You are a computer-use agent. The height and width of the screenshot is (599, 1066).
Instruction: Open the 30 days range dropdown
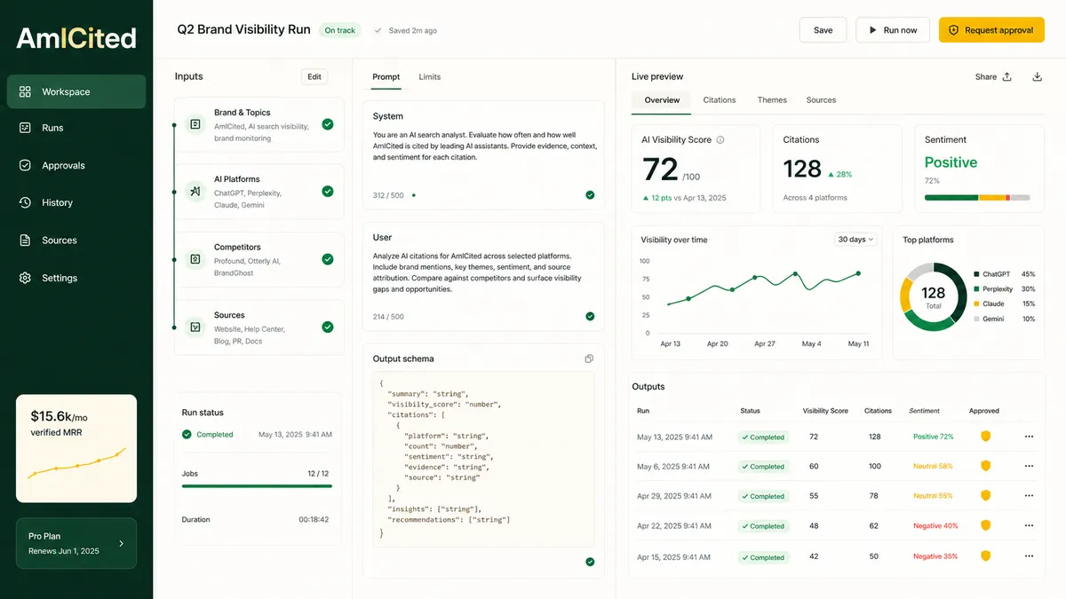coord(855,240)
